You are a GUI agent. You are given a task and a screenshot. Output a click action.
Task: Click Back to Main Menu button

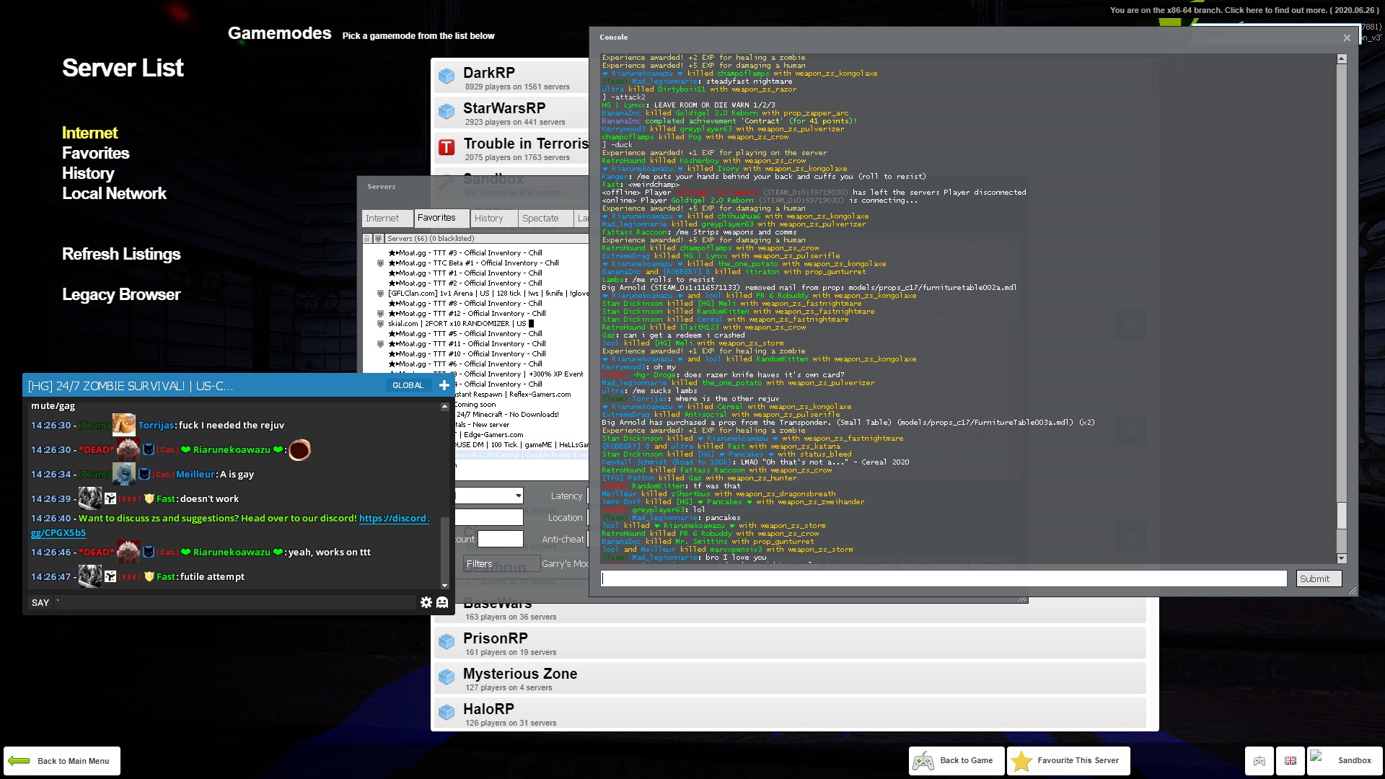[x=62, y=761]
